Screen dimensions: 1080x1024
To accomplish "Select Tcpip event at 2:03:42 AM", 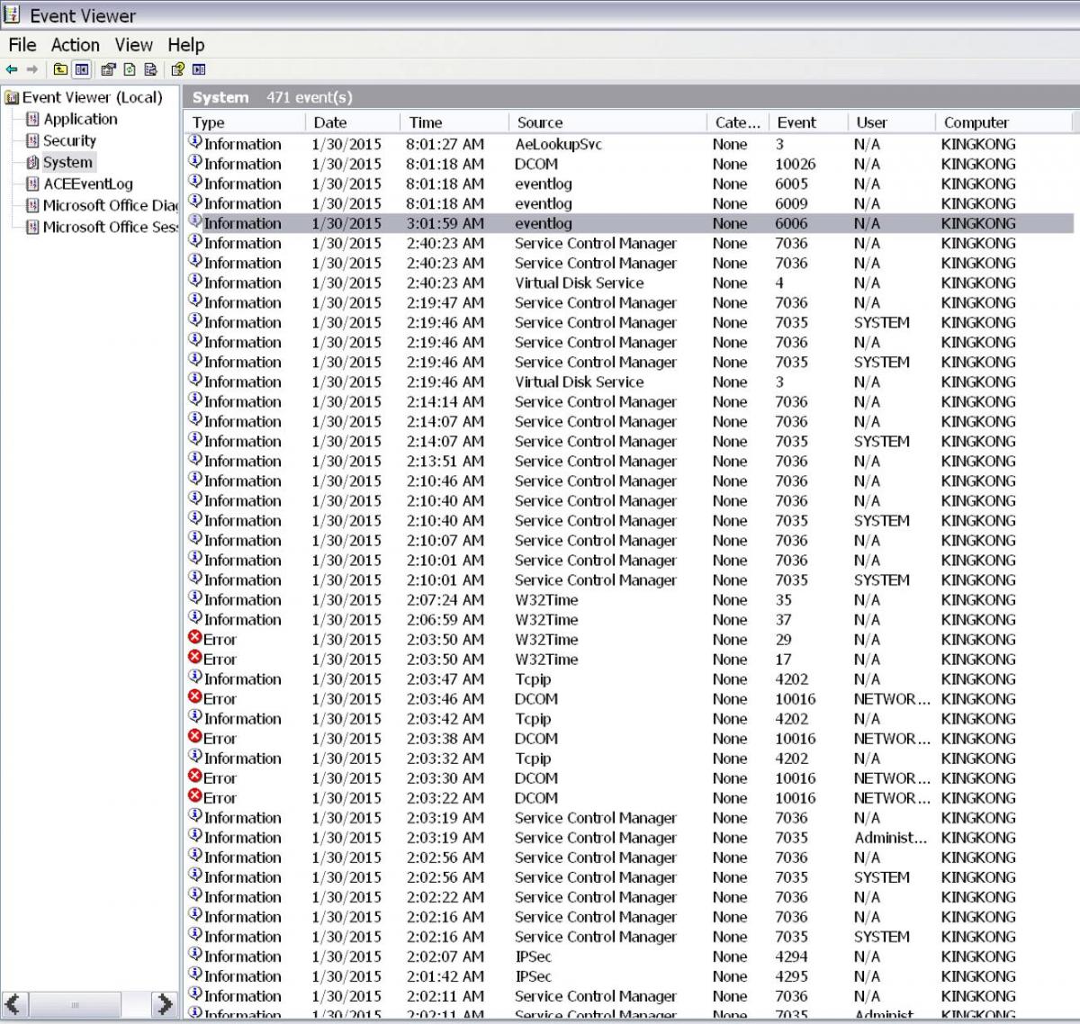I will click(x=629, y=718).
